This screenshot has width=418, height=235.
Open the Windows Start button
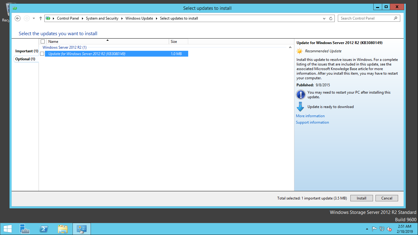point(7,229)
